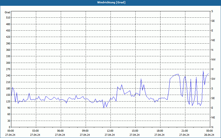Click the NW compass label
221x138 pixels.
coord(213,60)
